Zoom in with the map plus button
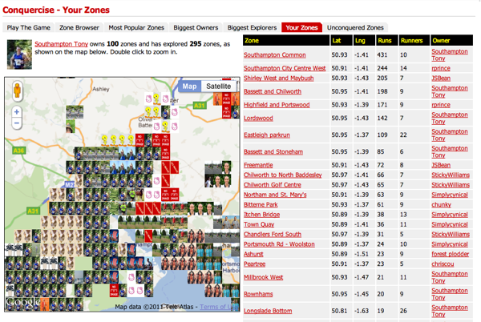This screenshot has width=481, height=322. [x=17, y=112]
